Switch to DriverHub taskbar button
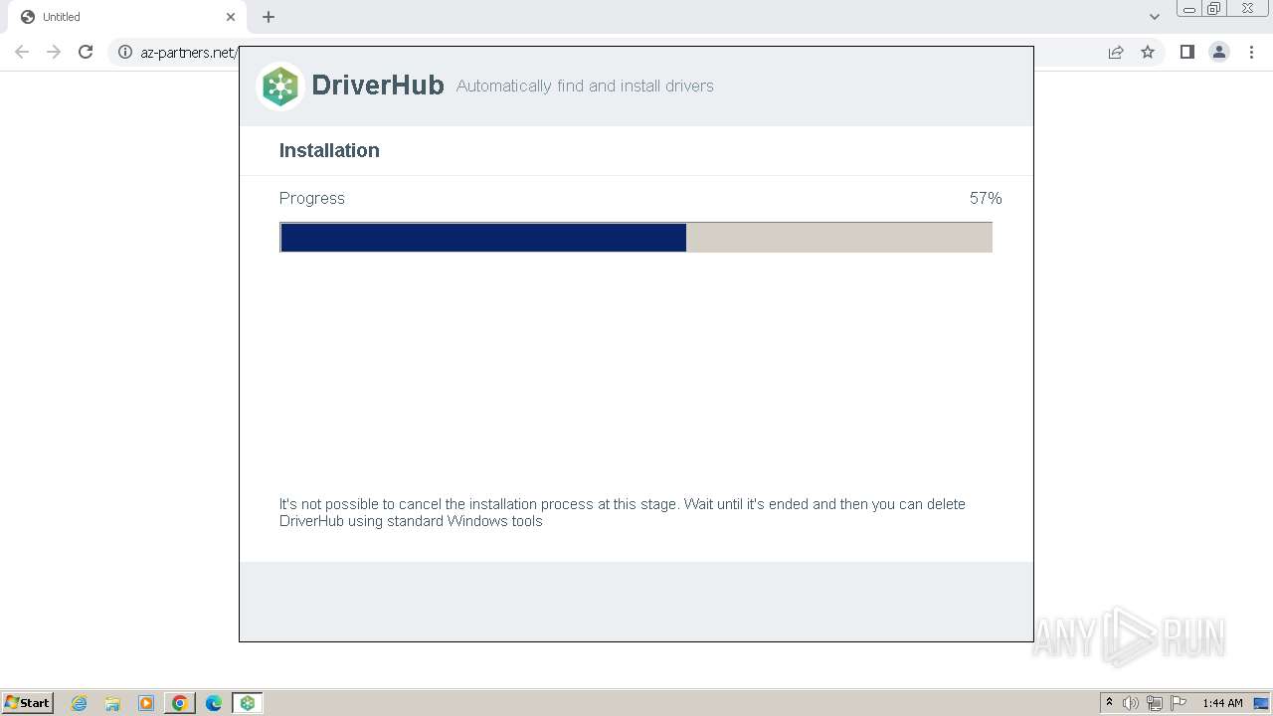1273x716 pixels. (247, 703)
